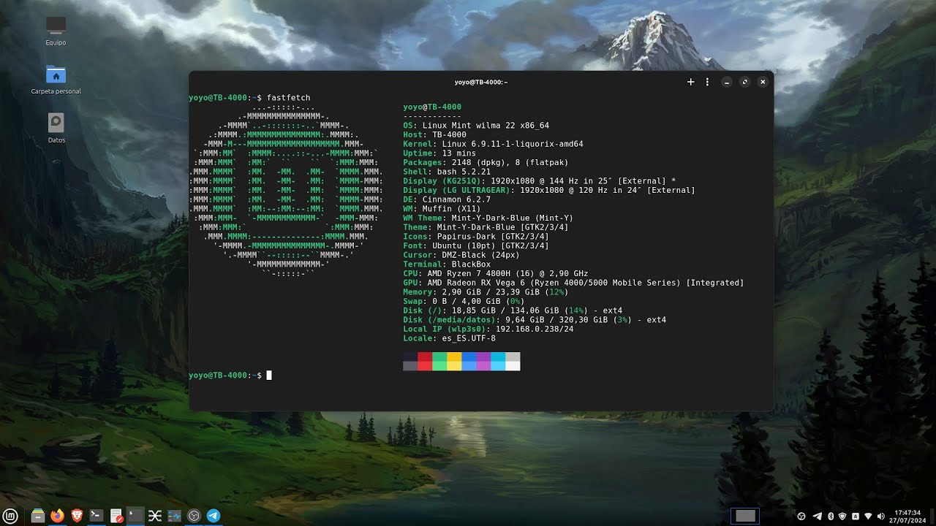
Task: Click the 'Icons: Papirus-Dark' line
Action: [476, 237]
